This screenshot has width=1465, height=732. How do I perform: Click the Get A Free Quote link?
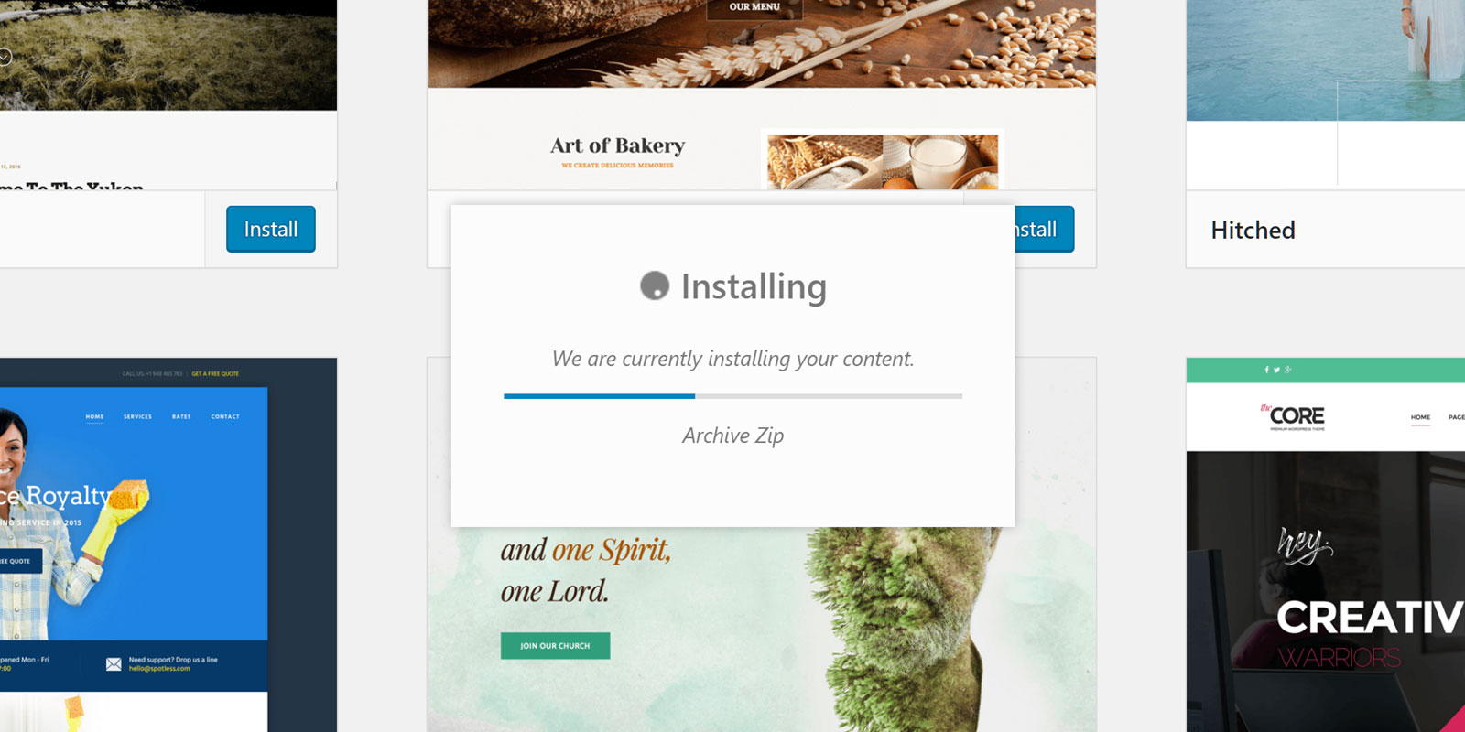pyautogui.click(x=215, y=373)
